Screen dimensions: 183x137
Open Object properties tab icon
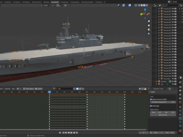180,107
